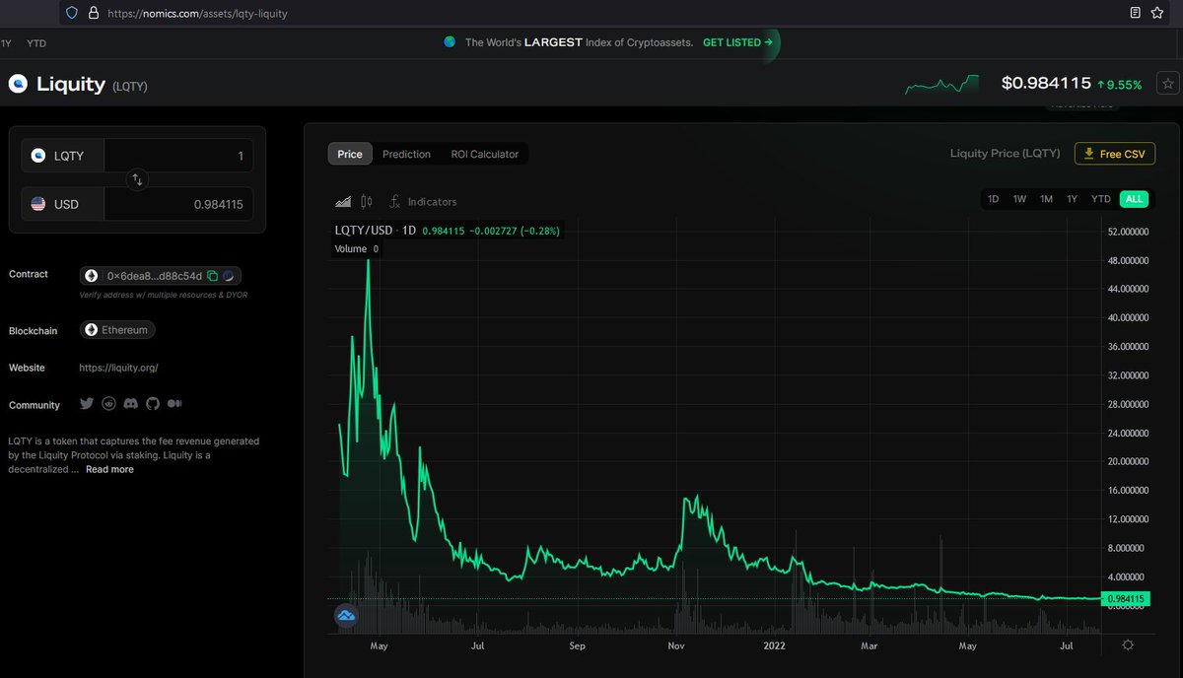Click the Ethereum blockchain badge
Image resolution: width=1183 pixels, height=678 pixels.
click(117, 330)
